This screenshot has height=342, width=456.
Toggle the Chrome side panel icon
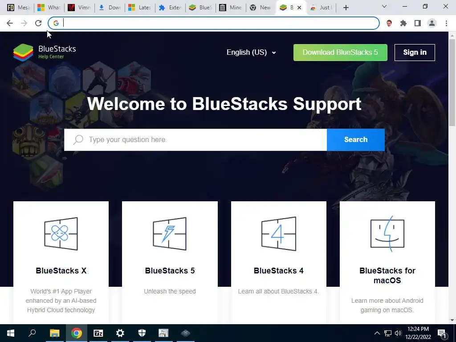[x=418, y=23]
